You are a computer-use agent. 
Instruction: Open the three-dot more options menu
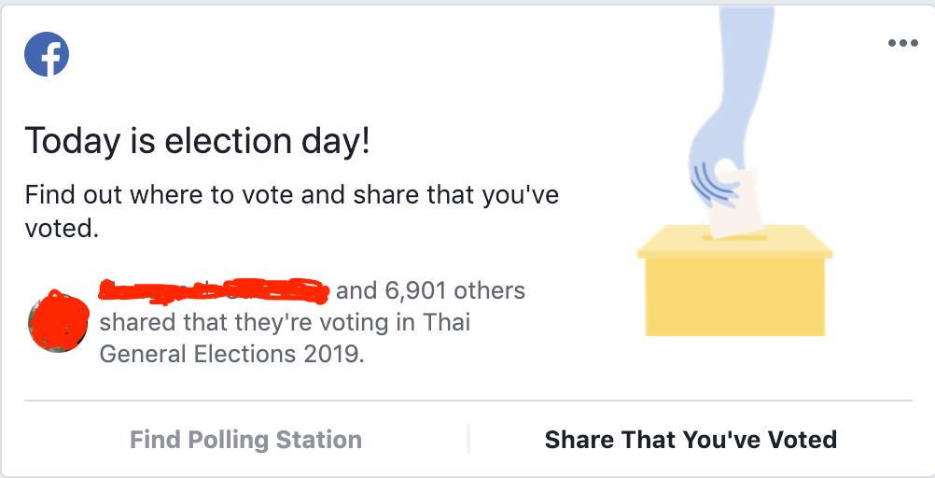pos(902,43)
